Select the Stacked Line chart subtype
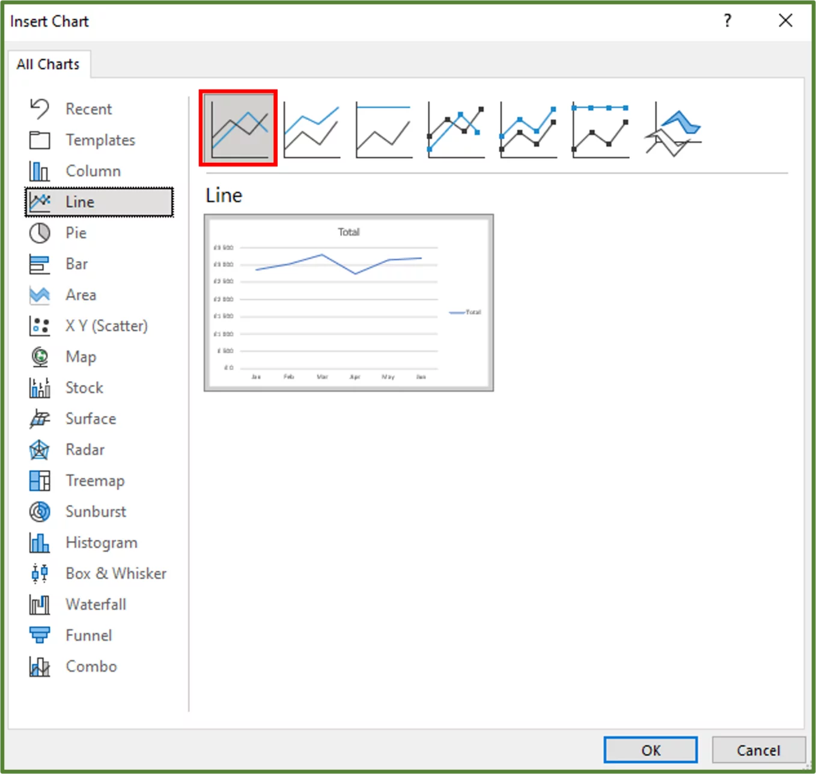 coord(311,127)
